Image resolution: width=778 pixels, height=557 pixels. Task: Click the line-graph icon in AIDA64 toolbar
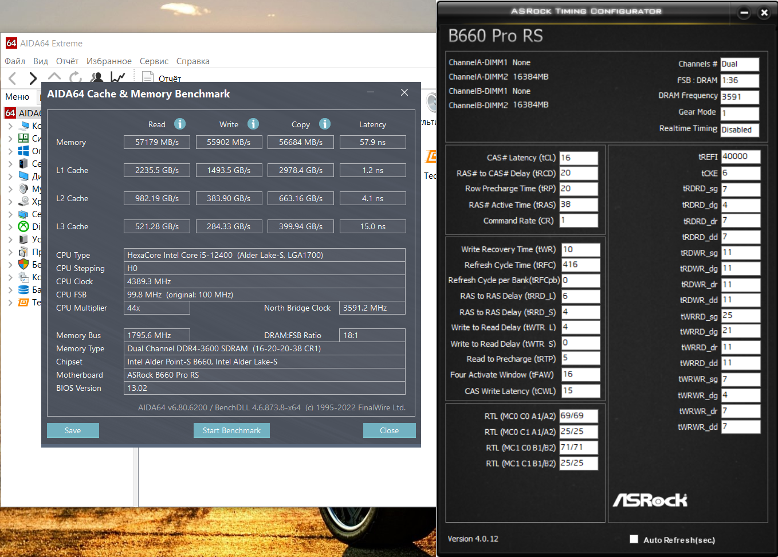(x=118, y=77)
